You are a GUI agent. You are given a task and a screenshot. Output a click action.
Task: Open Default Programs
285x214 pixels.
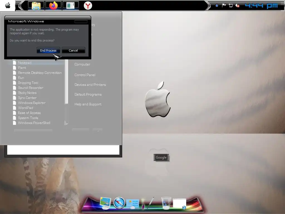click(88, 94)
